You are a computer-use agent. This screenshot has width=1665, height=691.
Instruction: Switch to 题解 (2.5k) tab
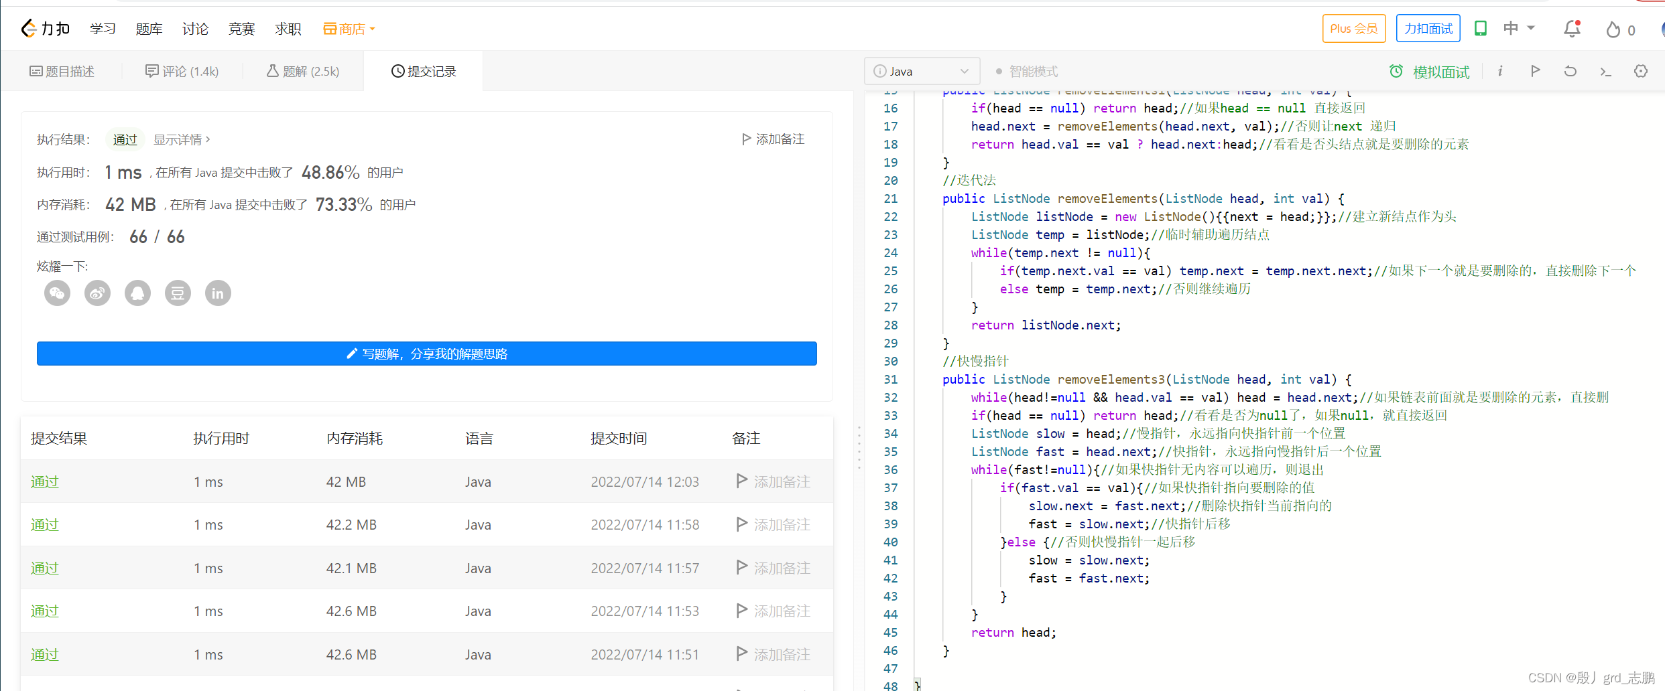pos(302,71)
